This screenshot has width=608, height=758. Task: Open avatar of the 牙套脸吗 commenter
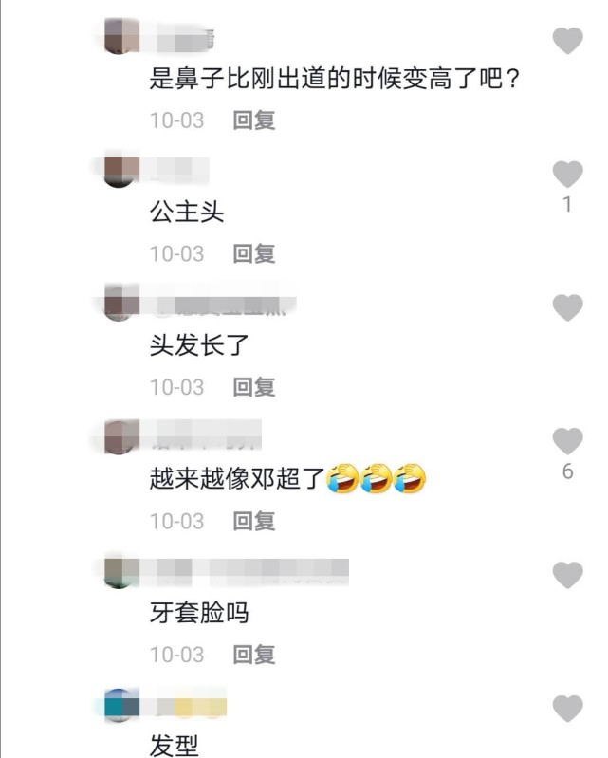121,571
